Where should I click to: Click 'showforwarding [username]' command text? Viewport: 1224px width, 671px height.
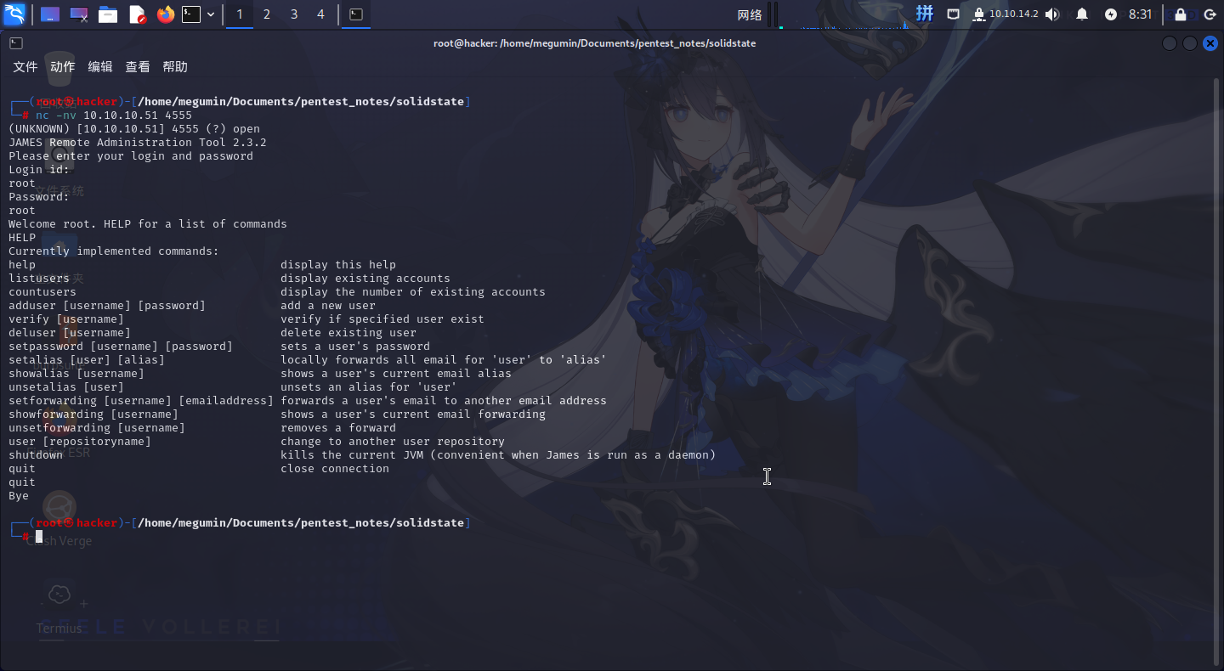point(93,414)
